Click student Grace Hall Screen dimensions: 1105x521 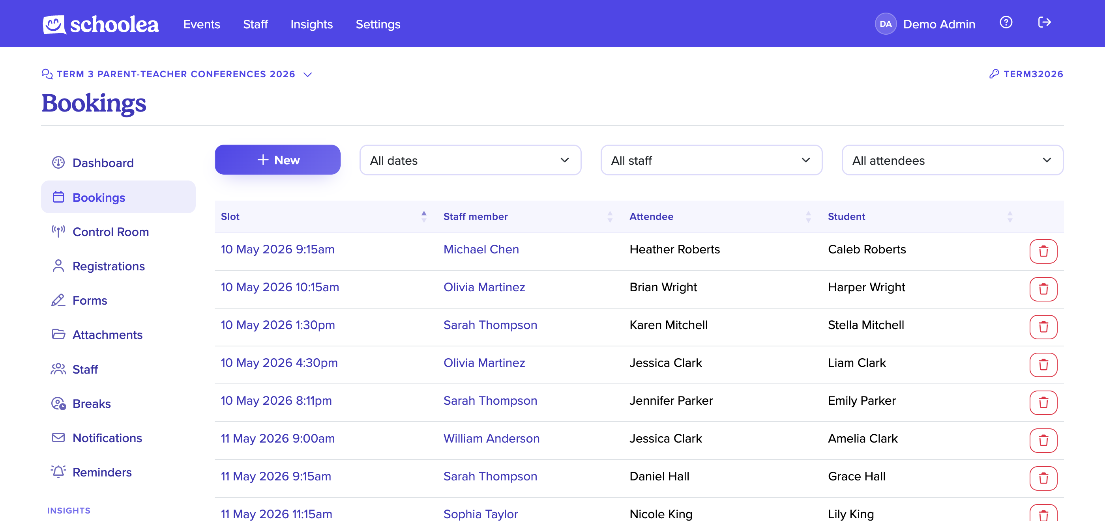[x=856, y=476]
